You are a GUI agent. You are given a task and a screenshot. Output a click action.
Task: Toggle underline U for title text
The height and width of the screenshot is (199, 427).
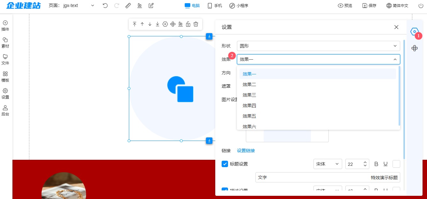click(386, 164)
